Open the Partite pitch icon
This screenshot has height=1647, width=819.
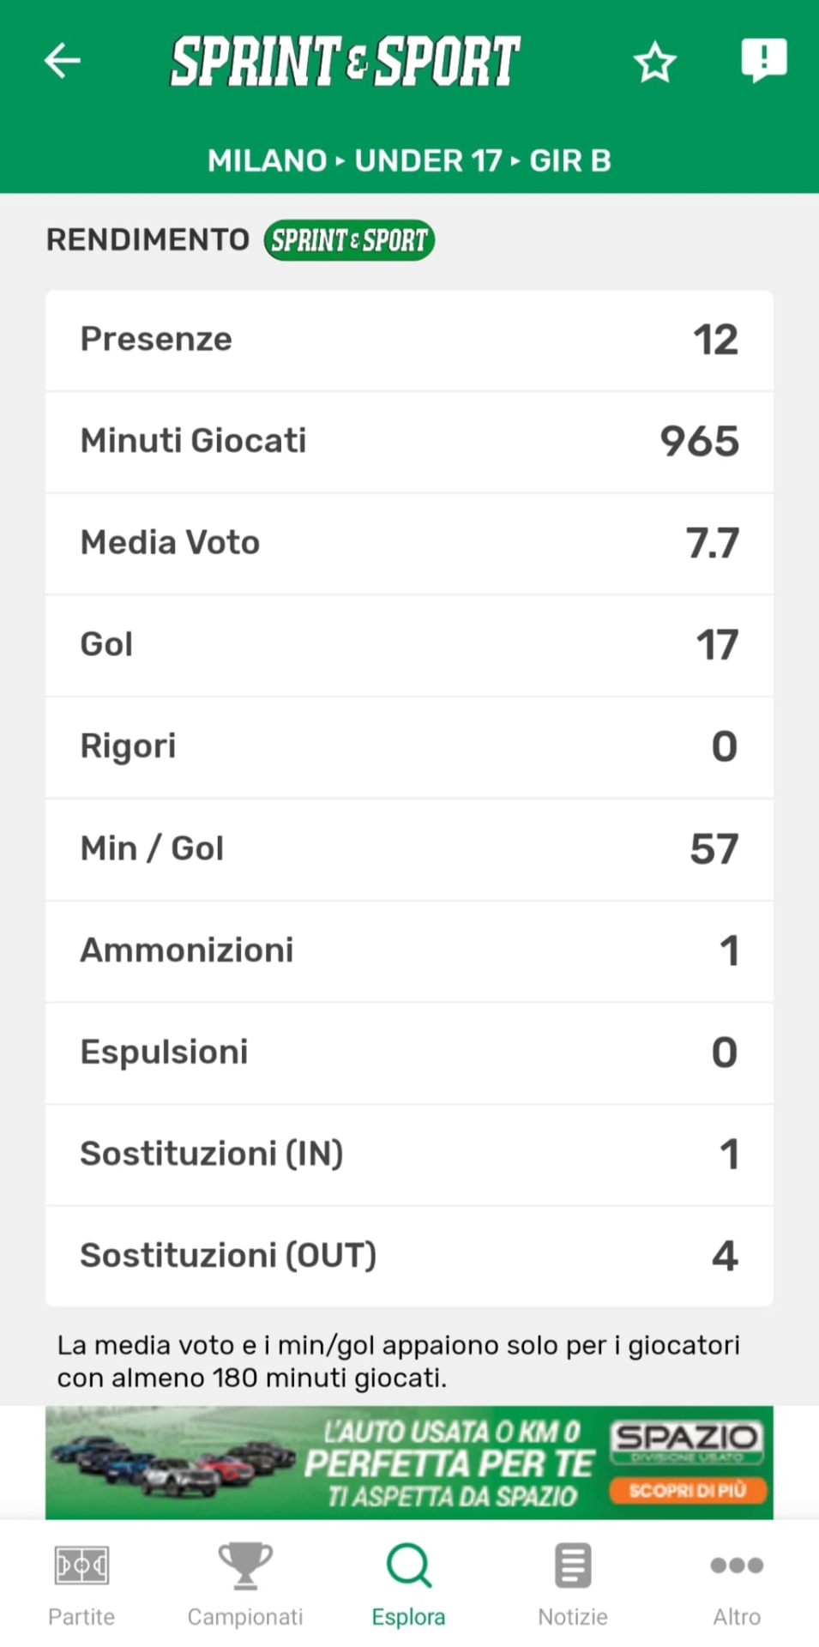point(81,1566)
